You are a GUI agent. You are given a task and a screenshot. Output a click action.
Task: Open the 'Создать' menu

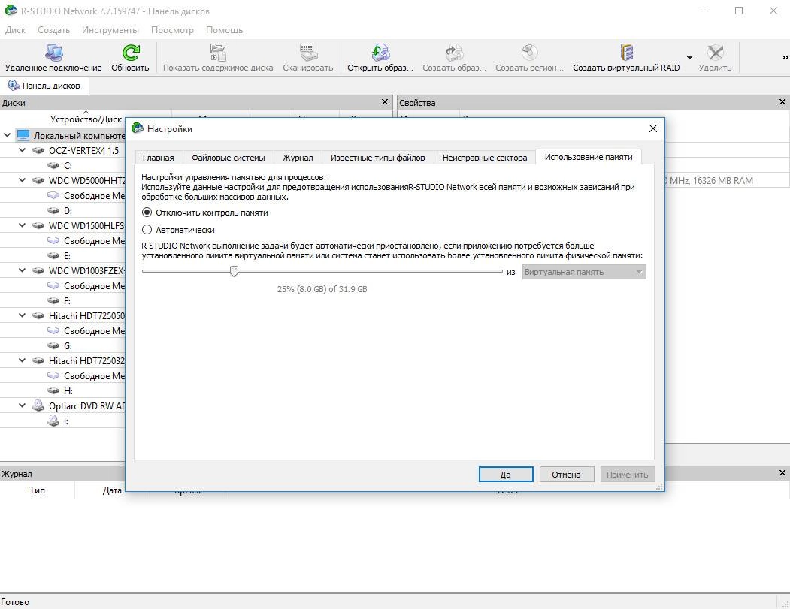53,30
